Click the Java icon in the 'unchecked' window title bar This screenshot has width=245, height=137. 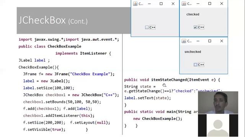point(184,41)
